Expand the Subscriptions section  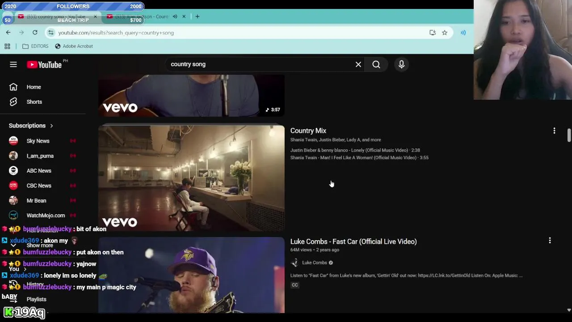click(x=31, y=126)
